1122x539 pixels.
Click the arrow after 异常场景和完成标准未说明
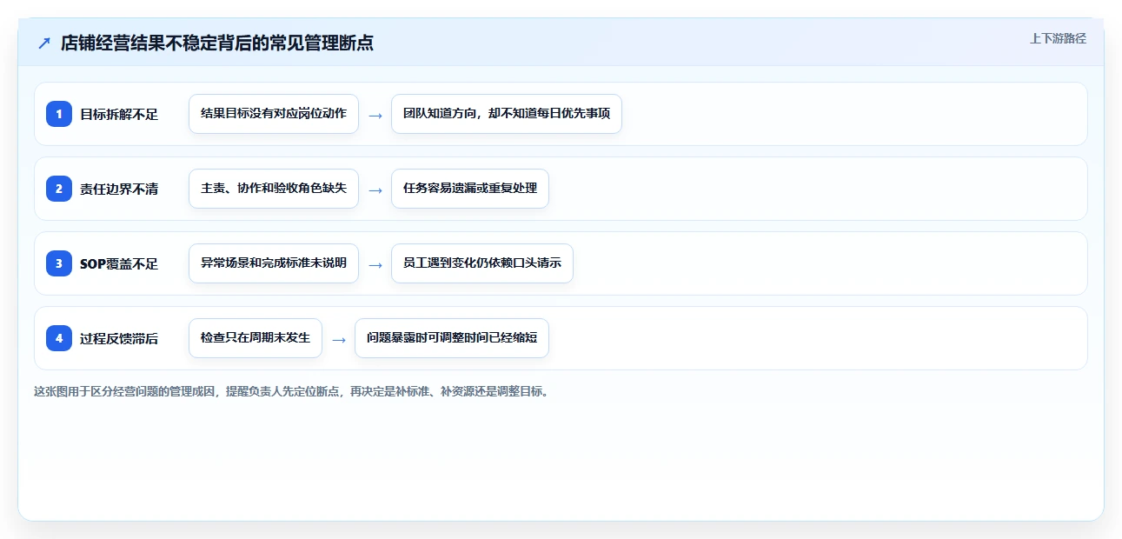click(375, 264)
